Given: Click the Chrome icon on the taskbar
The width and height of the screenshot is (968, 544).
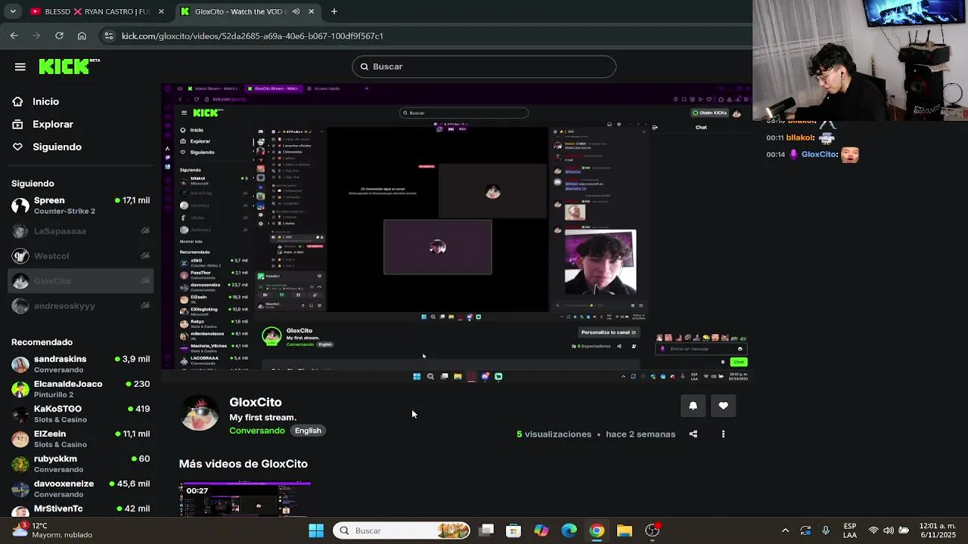Looking at the screenshot, I should [597, 530].
